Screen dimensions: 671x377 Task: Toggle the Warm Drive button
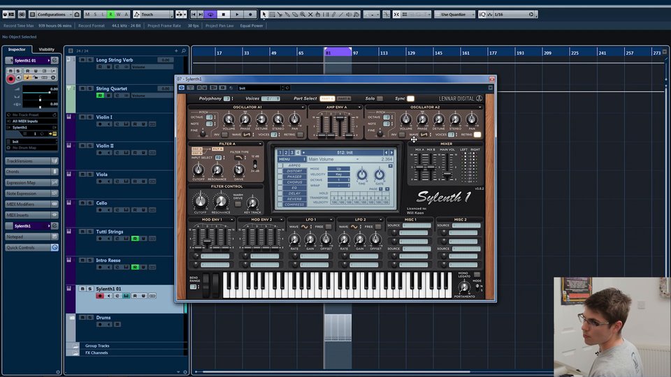pos(238,204)
